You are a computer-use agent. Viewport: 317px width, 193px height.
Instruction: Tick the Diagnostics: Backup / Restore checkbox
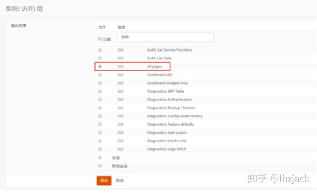pos(100,108)
